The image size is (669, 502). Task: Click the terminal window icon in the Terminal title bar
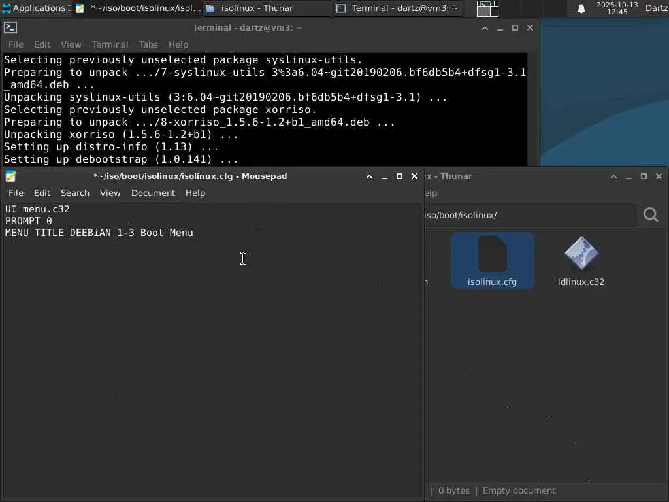10,27
